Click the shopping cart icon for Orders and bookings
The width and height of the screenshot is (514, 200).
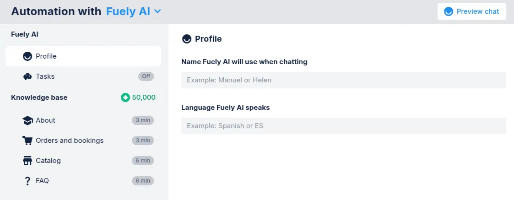27,141
